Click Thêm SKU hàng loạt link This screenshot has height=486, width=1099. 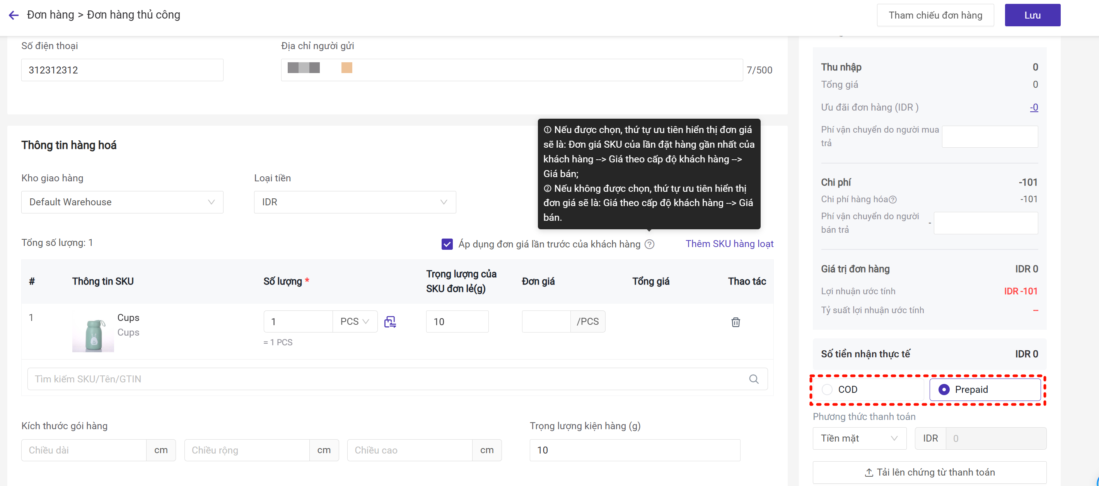coord(729,244)
